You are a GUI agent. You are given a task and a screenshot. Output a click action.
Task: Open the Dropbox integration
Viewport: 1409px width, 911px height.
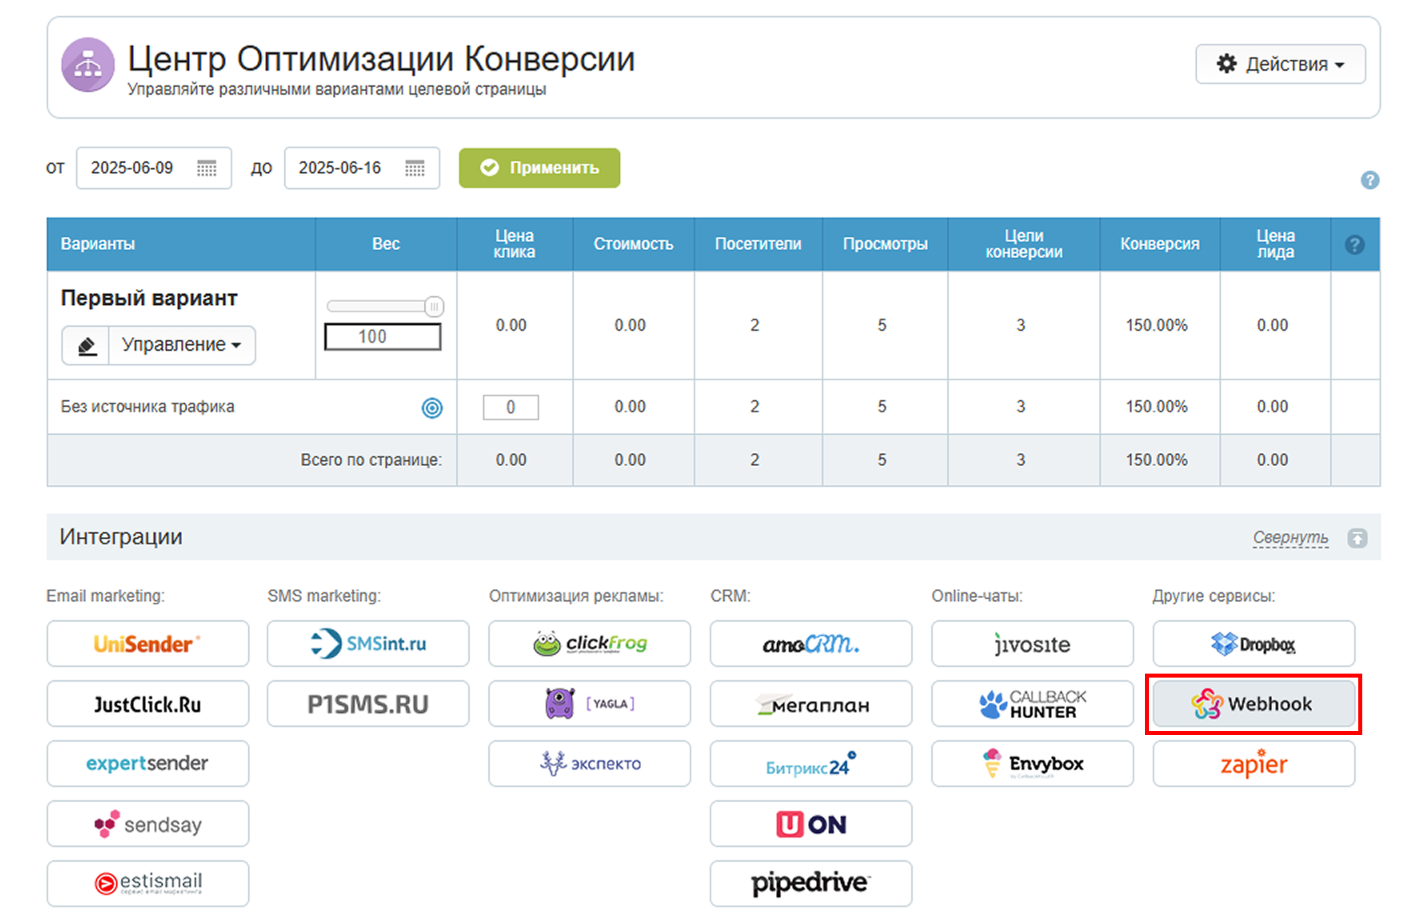click(1253, 644)
